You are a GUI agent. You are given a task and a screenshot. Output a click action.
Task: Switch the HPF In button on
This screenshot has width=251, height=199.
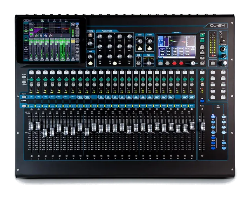[90, 64]
